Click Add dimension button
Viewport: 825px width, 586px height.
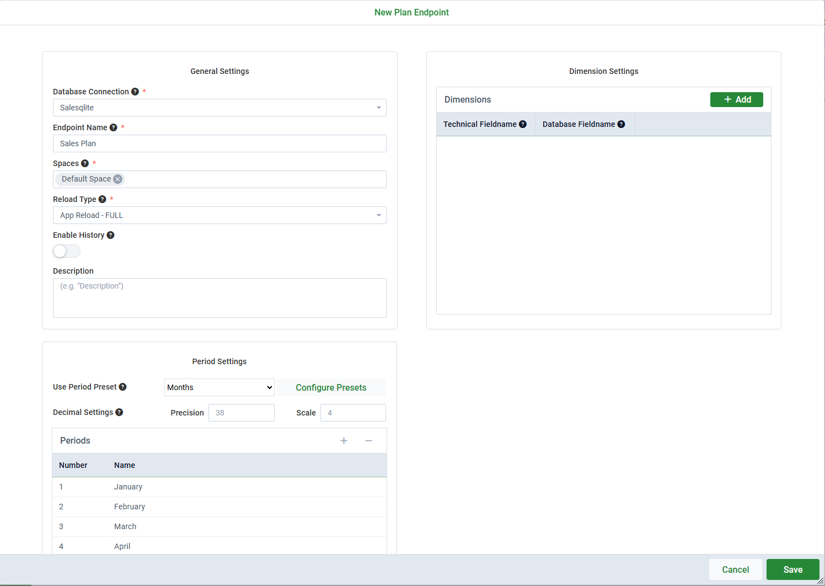click(737, 99)
